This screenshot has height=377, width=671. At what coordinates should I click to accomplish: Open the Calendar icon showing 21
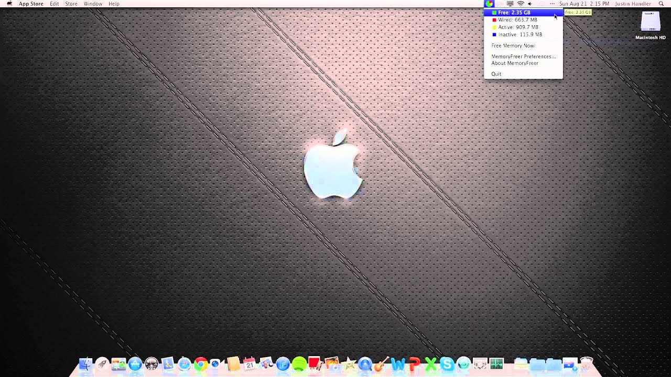250,364
